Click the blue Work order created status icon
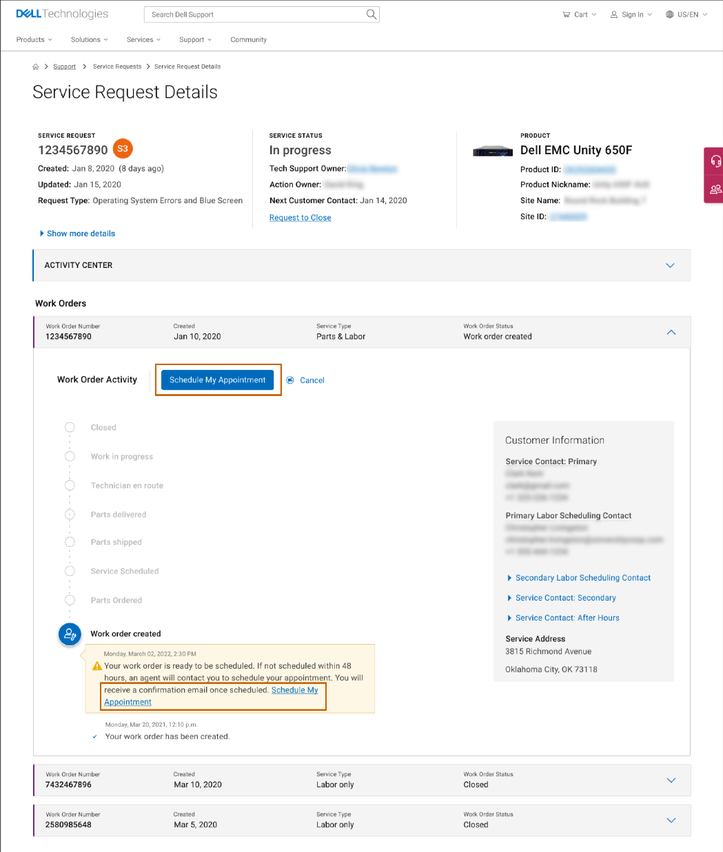723x852 pixels. 70,634
